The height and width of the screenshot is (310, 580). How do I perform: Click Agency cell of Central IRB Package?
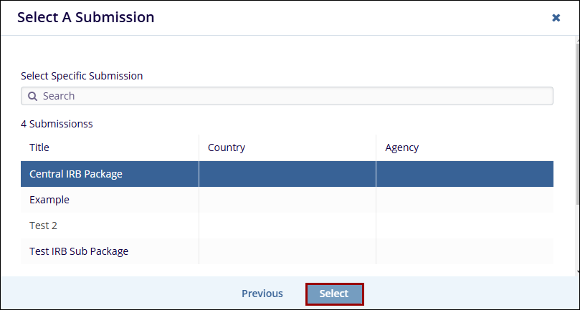465,174
